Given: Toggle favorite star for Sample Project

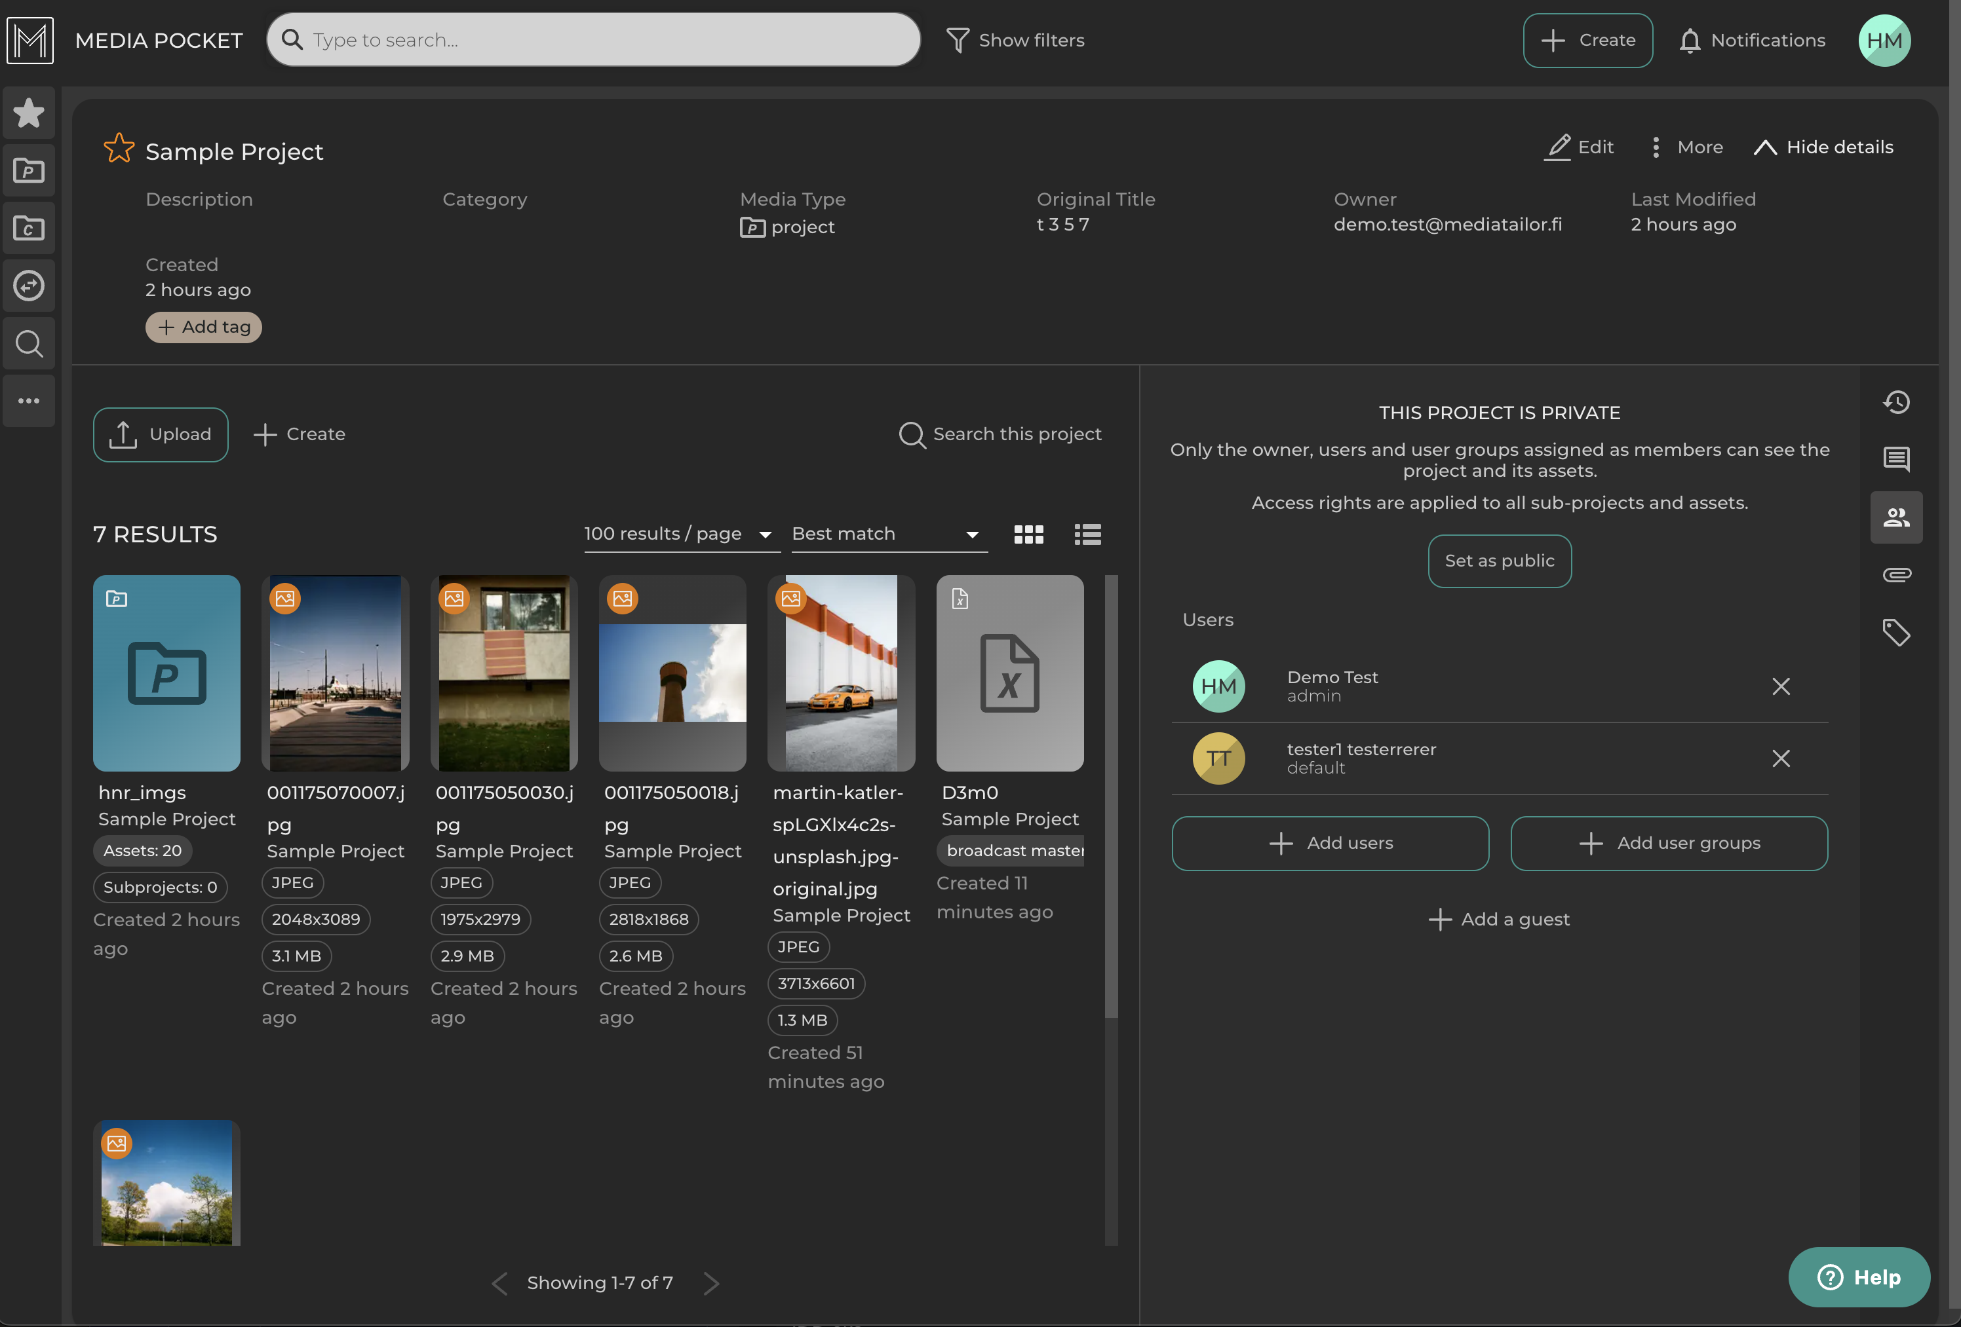Looking at the screenshot, I should tap(118, 149).
